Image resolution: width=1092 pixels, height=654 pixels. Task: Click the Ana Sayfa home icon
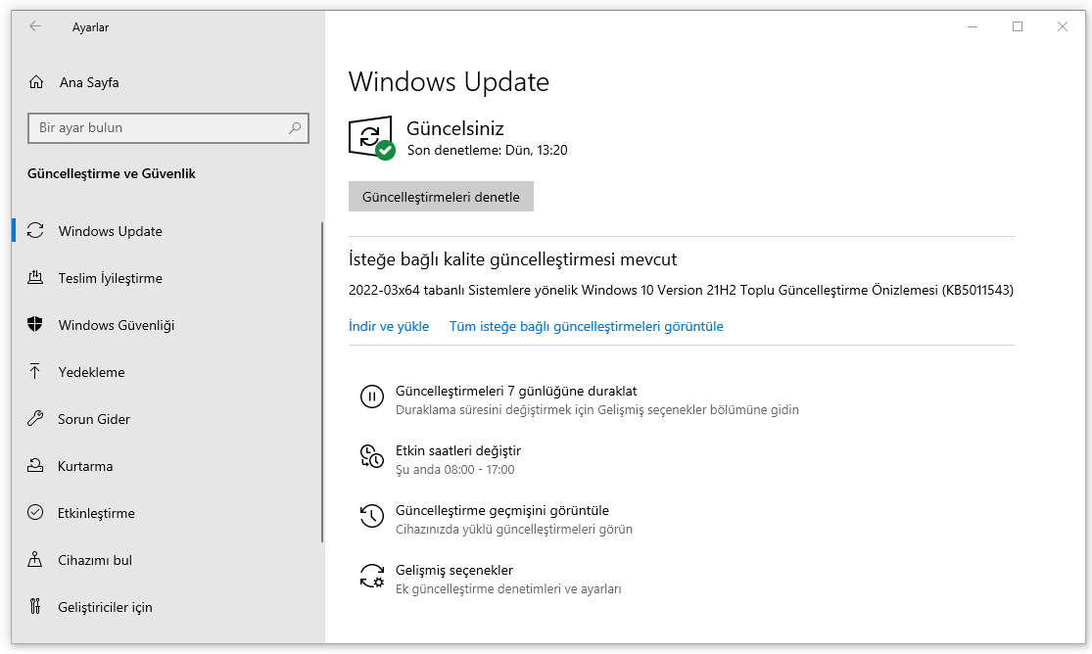tap(36, 82)
